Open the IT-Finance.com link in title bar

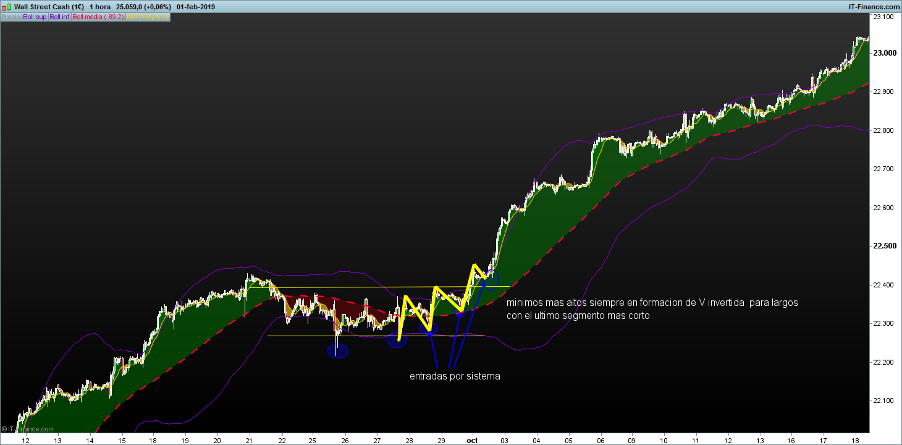[874, 6]
